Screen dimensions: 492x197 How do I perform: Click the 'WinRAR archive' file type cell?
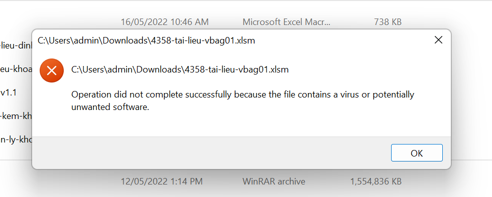[274, 181]
